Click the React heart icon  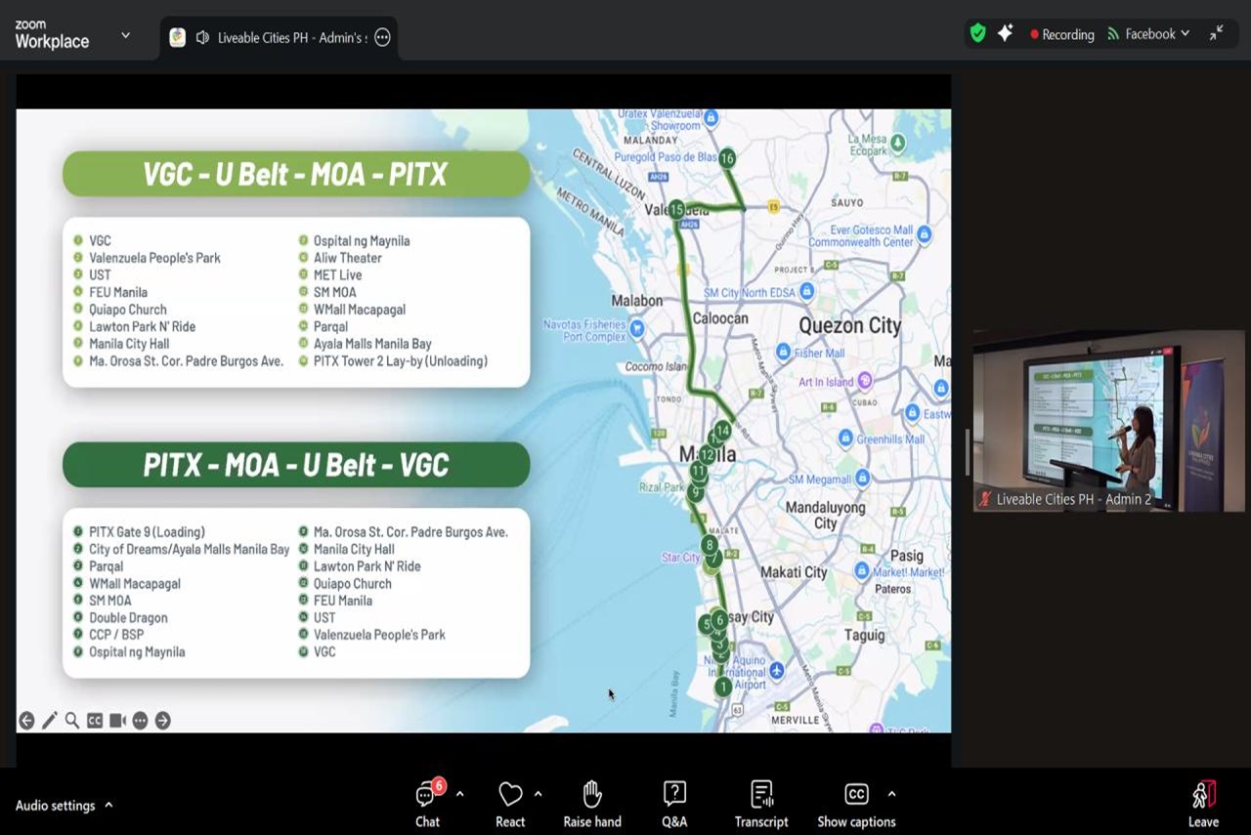click(510, 795)
